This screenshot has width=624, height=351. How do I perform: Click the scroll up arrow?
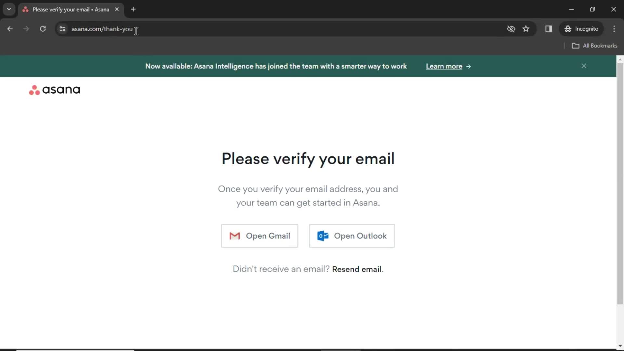pyautogui.click(x=620, y=59)
